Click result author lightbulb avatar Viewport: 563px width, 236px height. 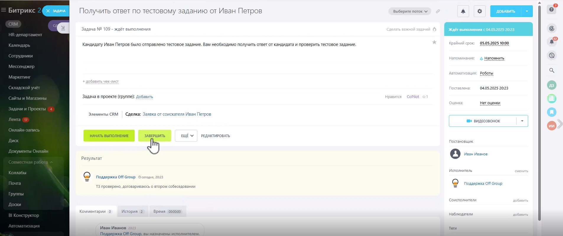pyautogui.click(x=87, y=177)
